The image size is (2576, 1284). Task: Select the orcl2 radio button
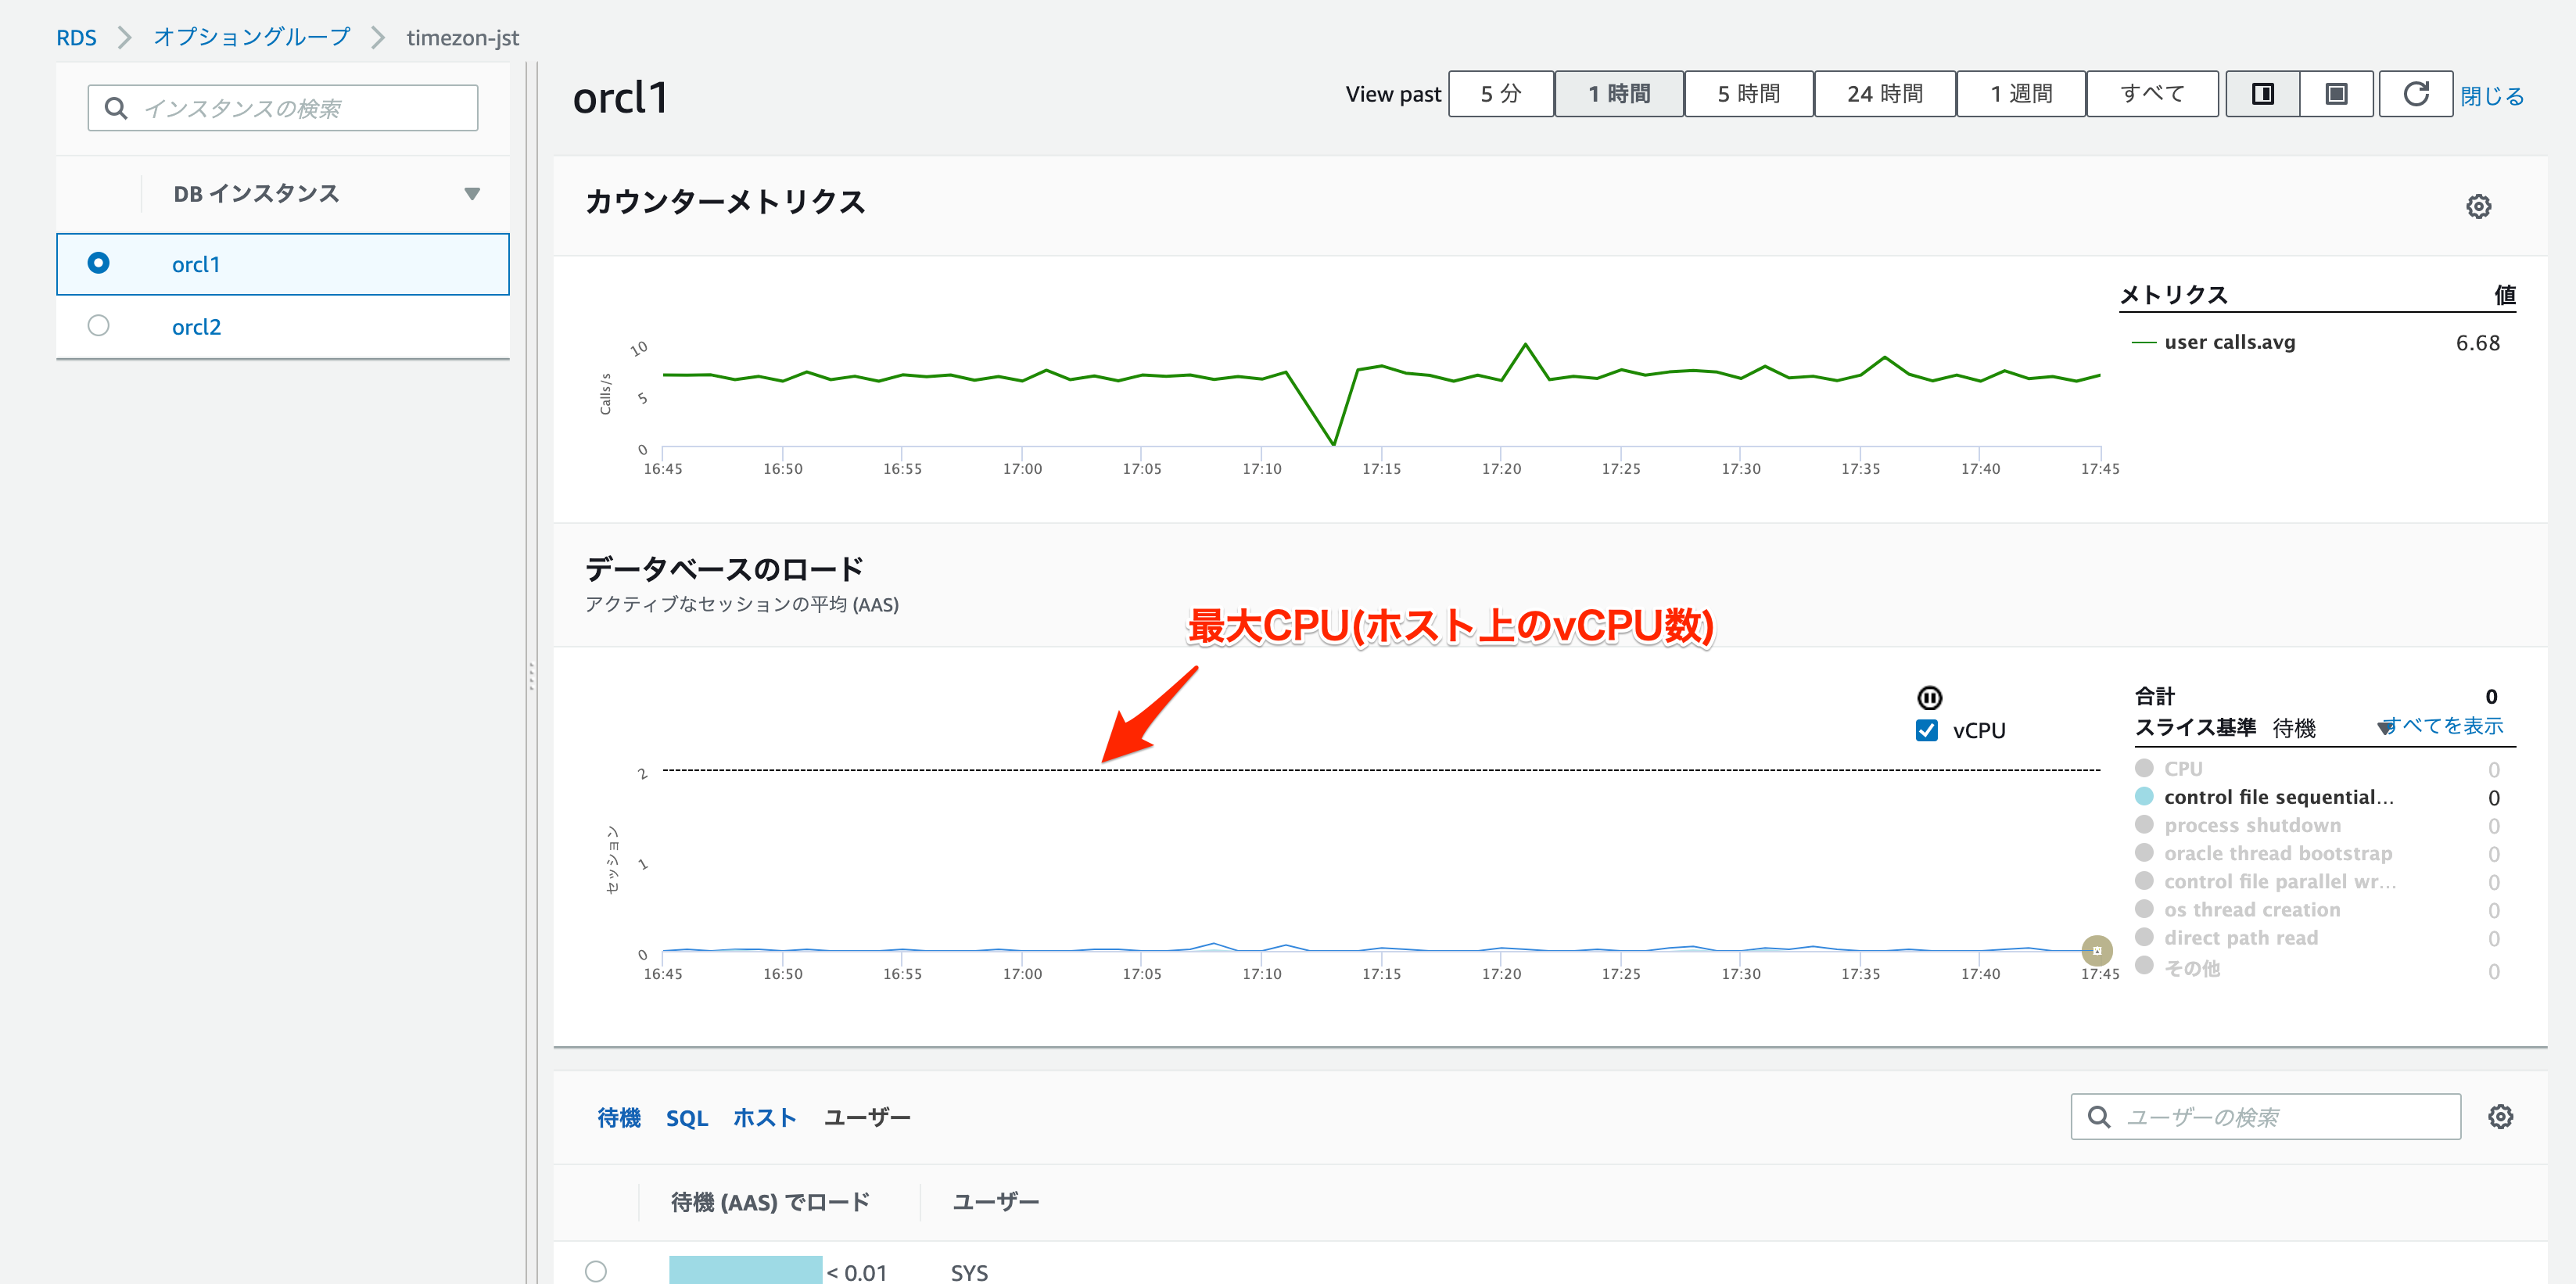click(x=98, y=326)
